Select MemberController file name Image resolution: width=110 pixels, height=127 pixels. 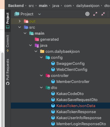[73, 82]
